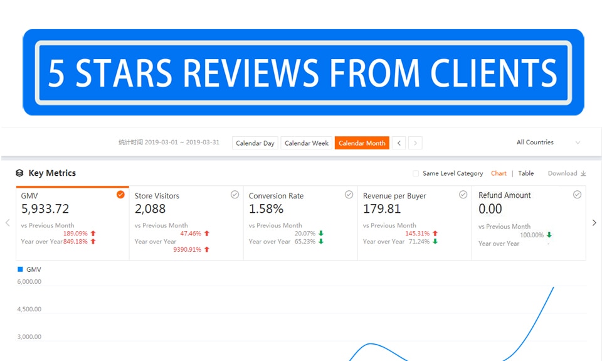This screenshot has width=602, height=361.
Task: Enable Same Level Category checkbox
Action: (x=416, y=173)
